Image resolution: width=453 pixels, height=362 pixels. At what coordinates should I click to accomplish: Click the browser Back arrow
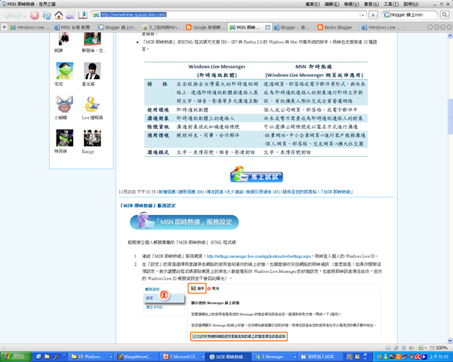coord(8,15)
